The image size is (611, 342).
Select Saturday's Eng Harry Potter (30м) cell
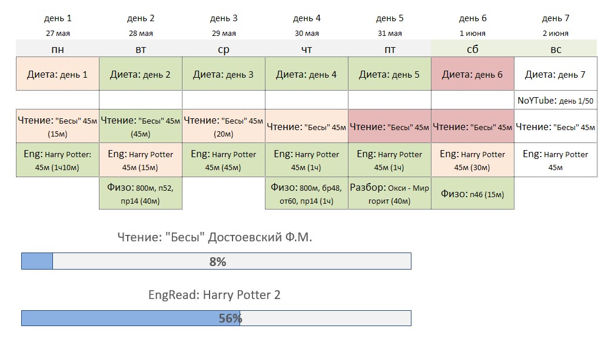pyautogui.click(x=473, y=160)
